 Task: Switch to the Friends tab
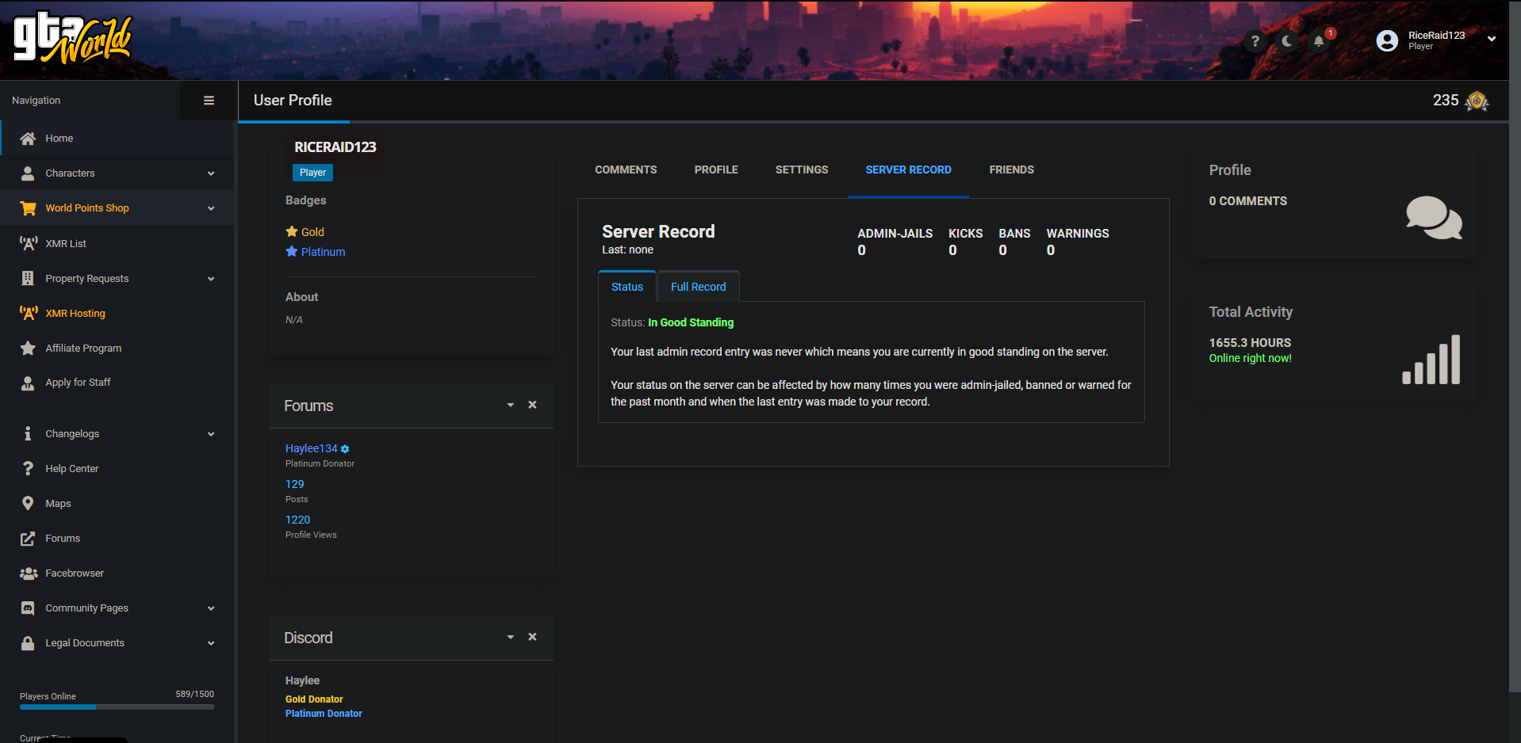click(x=1011, y=170)
